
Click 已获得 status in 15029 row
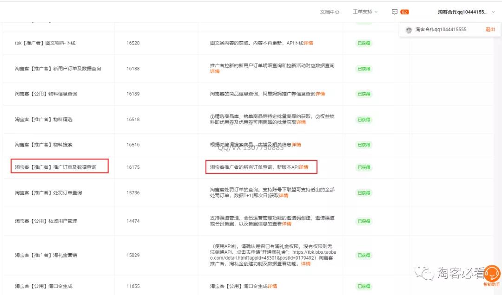[x=363, y=256]
